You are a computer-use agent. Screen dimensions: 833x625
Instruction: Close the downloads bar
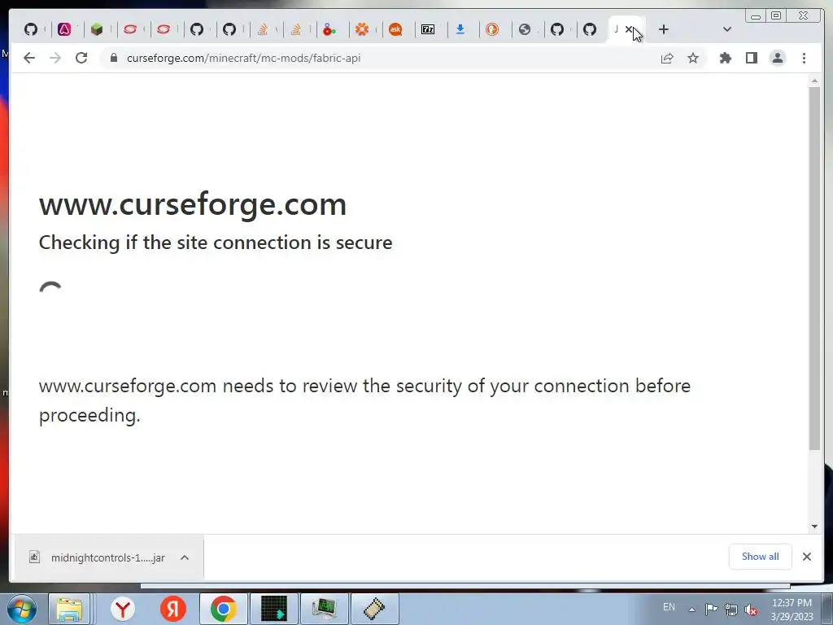(807, 557)
